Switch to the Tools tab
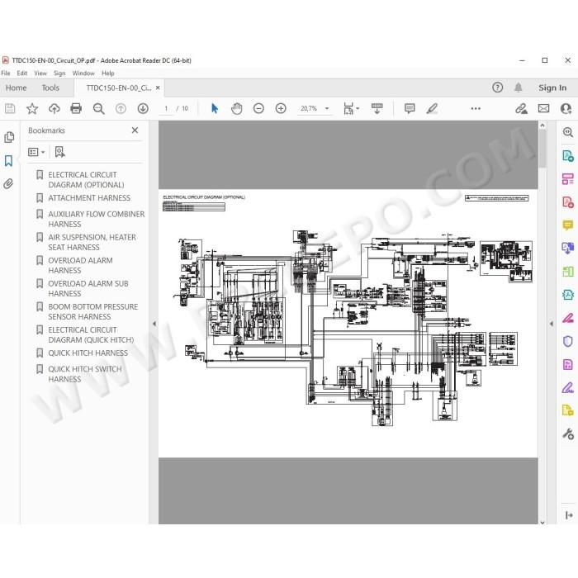578x578 pixels. (50, 88)
